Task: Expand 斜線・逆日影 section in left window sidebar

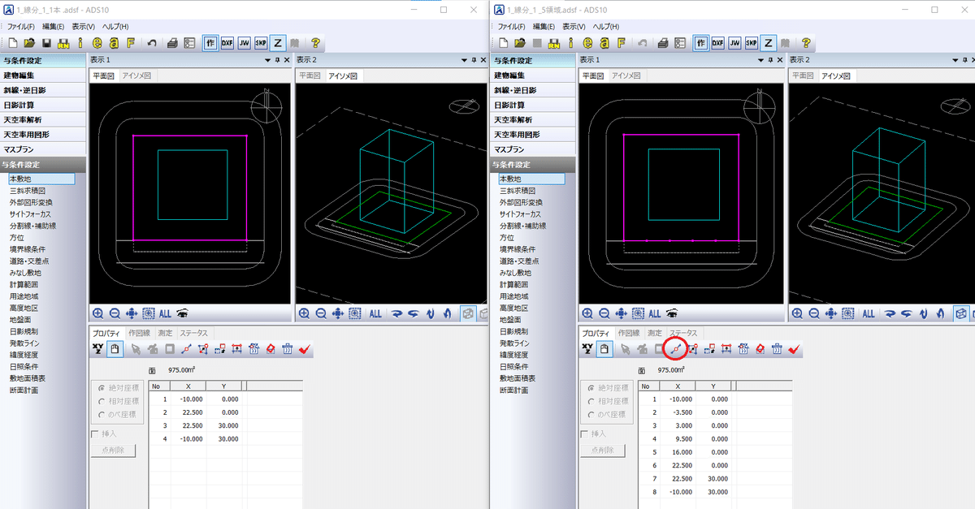Action: tap(43, 90)
